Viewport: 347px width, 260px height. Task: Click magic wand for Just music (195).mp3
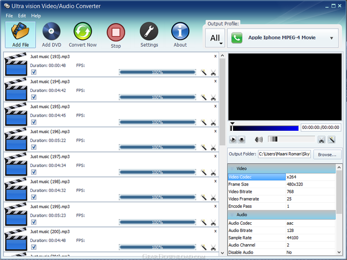click(203, 122)
